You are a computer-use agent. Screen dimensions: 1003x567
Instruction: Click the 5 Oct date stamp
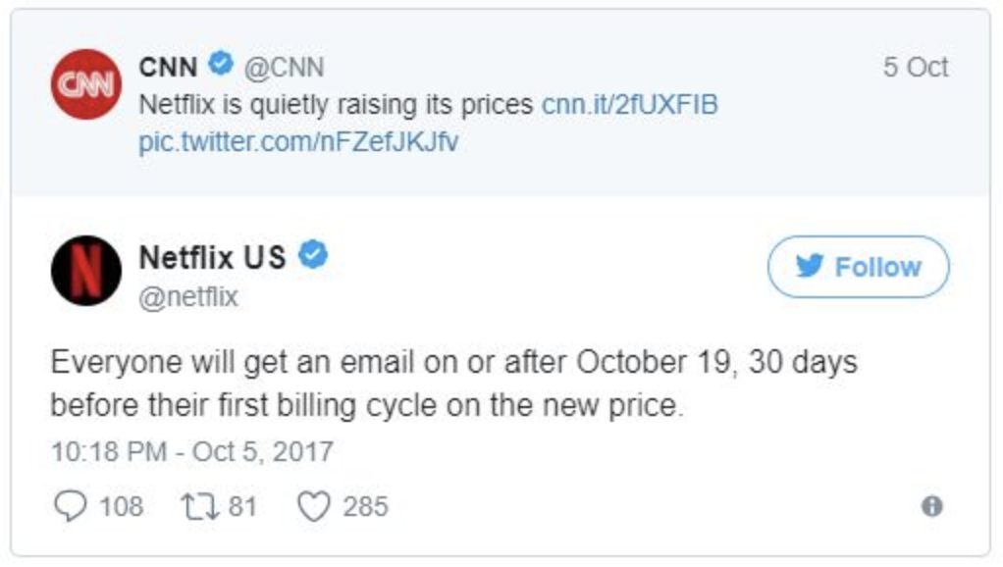pos(915,68)
